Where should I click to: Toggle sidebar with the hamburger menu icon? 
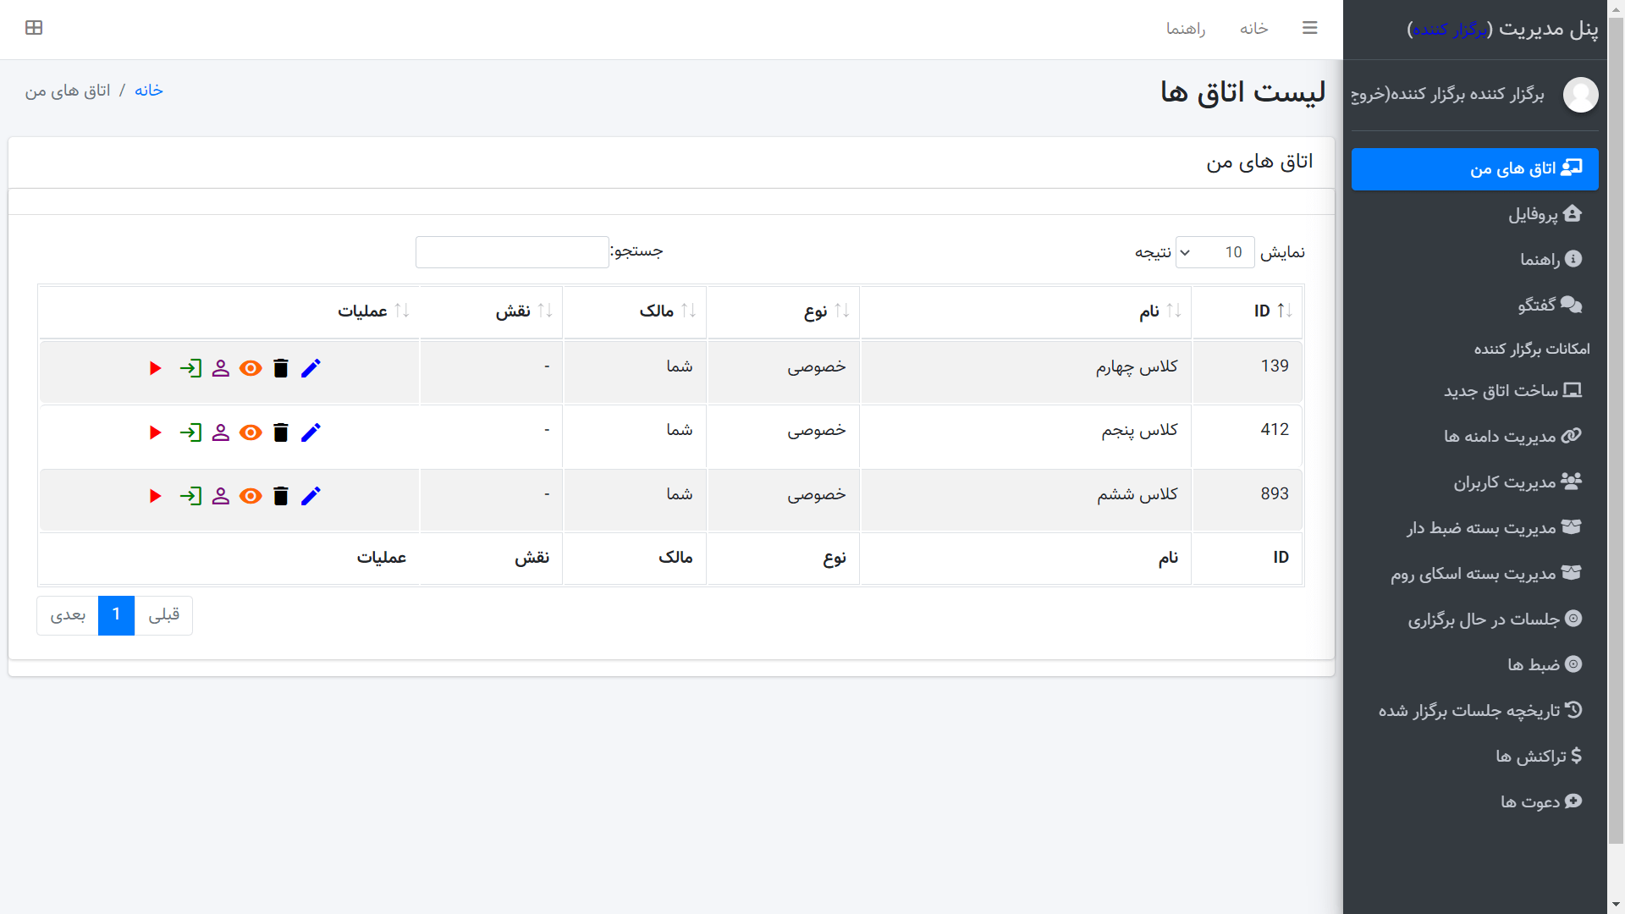point(1309,28)
